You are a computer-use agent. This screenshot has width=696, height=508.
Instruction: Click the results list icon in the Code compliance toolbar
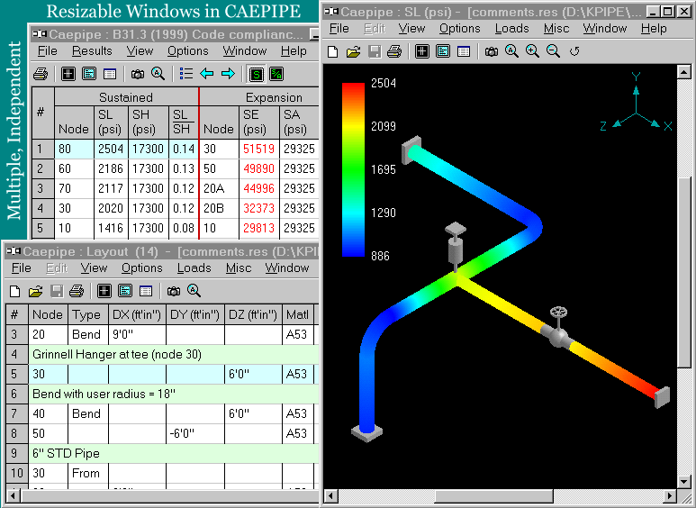pyautogui.click(x=186, y=74)
